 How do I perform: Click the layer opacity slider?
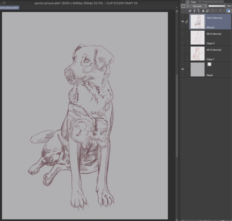(x=216, y=6)
